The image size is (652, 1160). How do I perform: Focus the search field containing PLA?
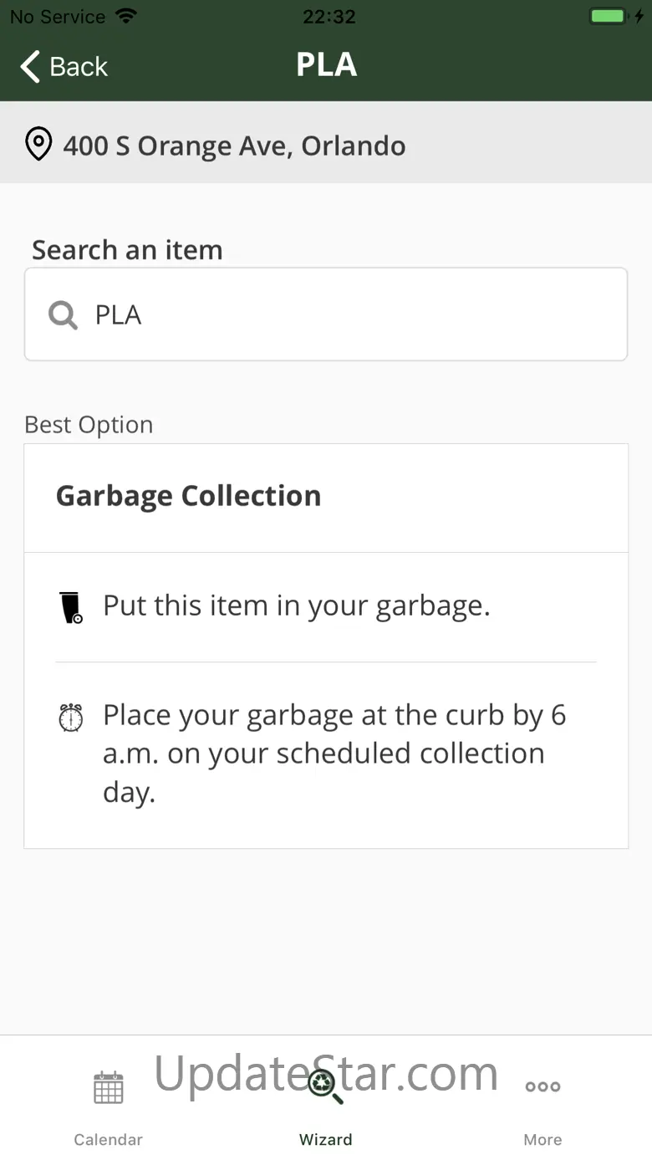[334, 314]
